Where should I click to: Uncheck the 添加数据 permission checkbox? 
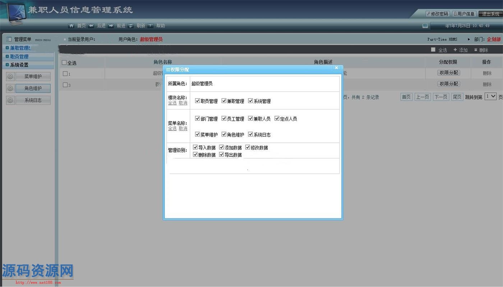221,147
